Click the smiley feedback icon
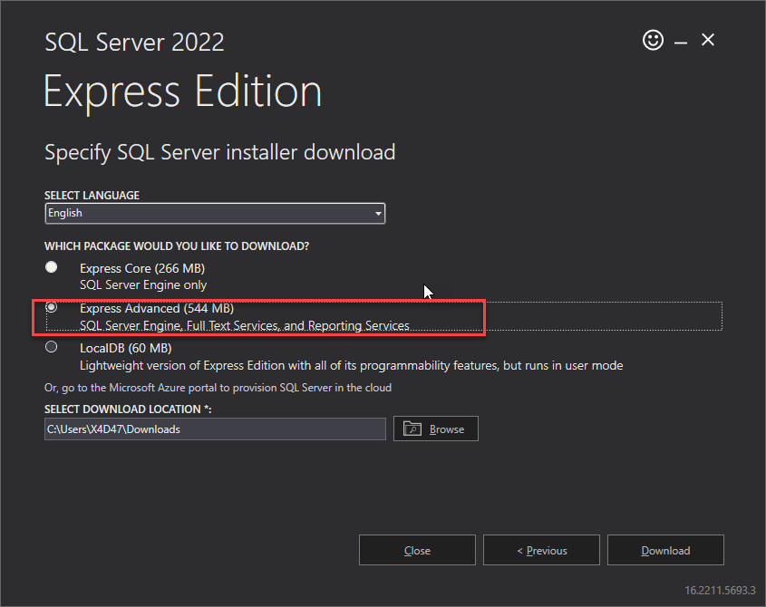 (x=653, y=40)
